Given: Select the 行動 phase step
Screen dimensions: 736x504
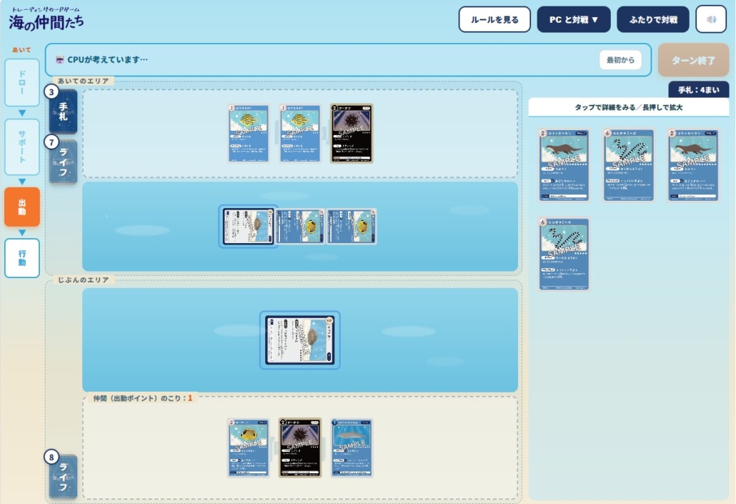Looking at the screenshot, I should [x=22, y=258].
